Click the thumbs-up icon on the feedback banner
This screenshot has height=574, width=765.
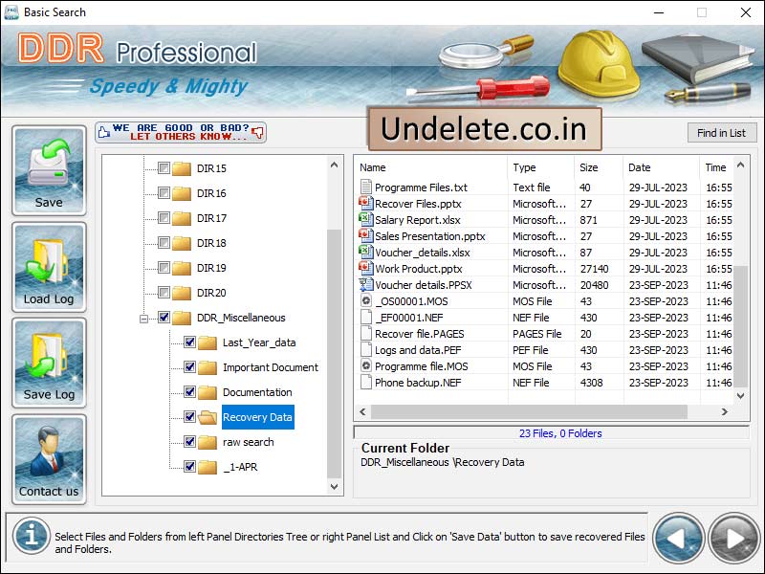point(105,132)
